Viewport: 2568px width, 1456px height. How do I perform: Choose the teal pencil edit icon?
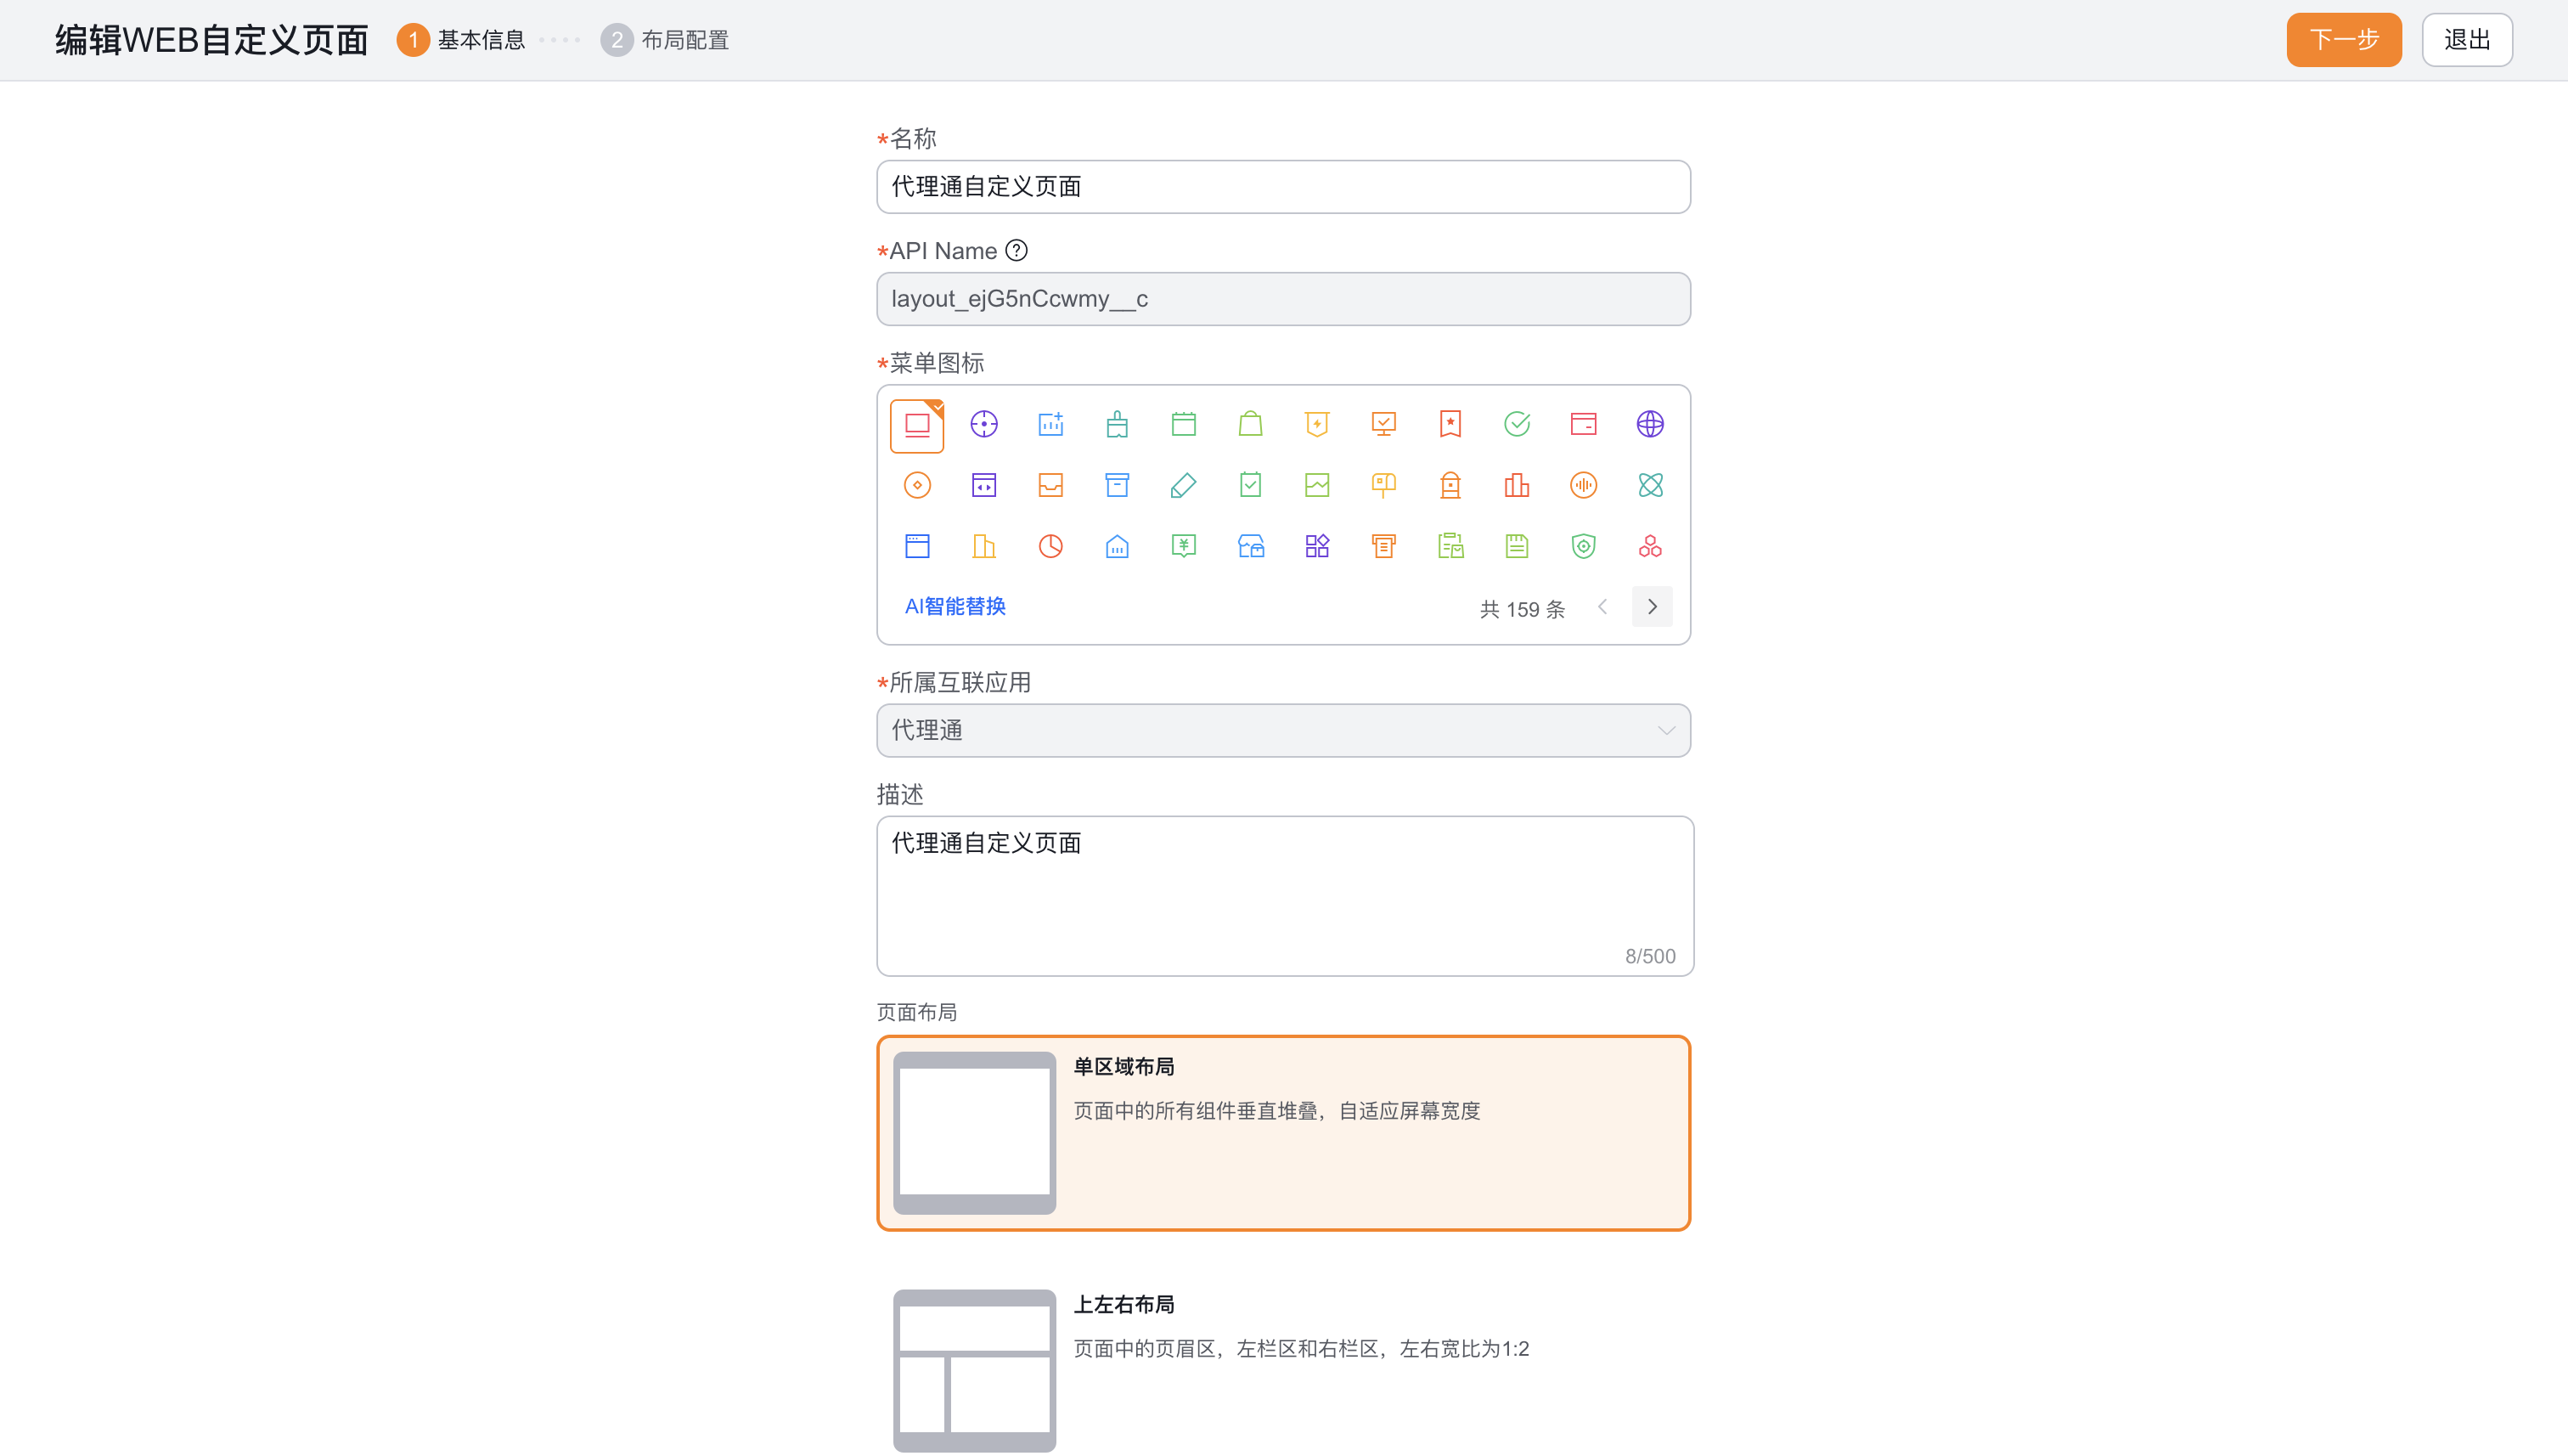pyautogui.click(x=1184, y=486)
